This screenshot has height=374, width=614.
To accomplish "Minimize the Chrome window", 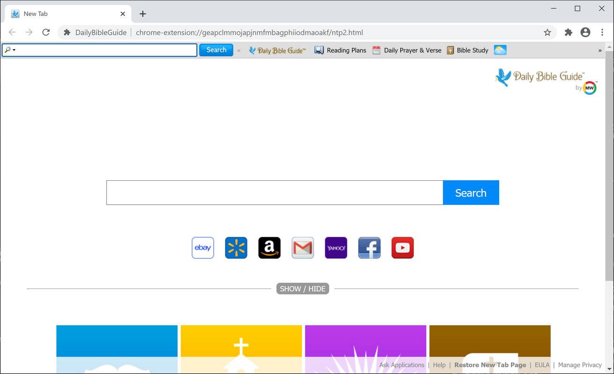I will coord(554,8).
